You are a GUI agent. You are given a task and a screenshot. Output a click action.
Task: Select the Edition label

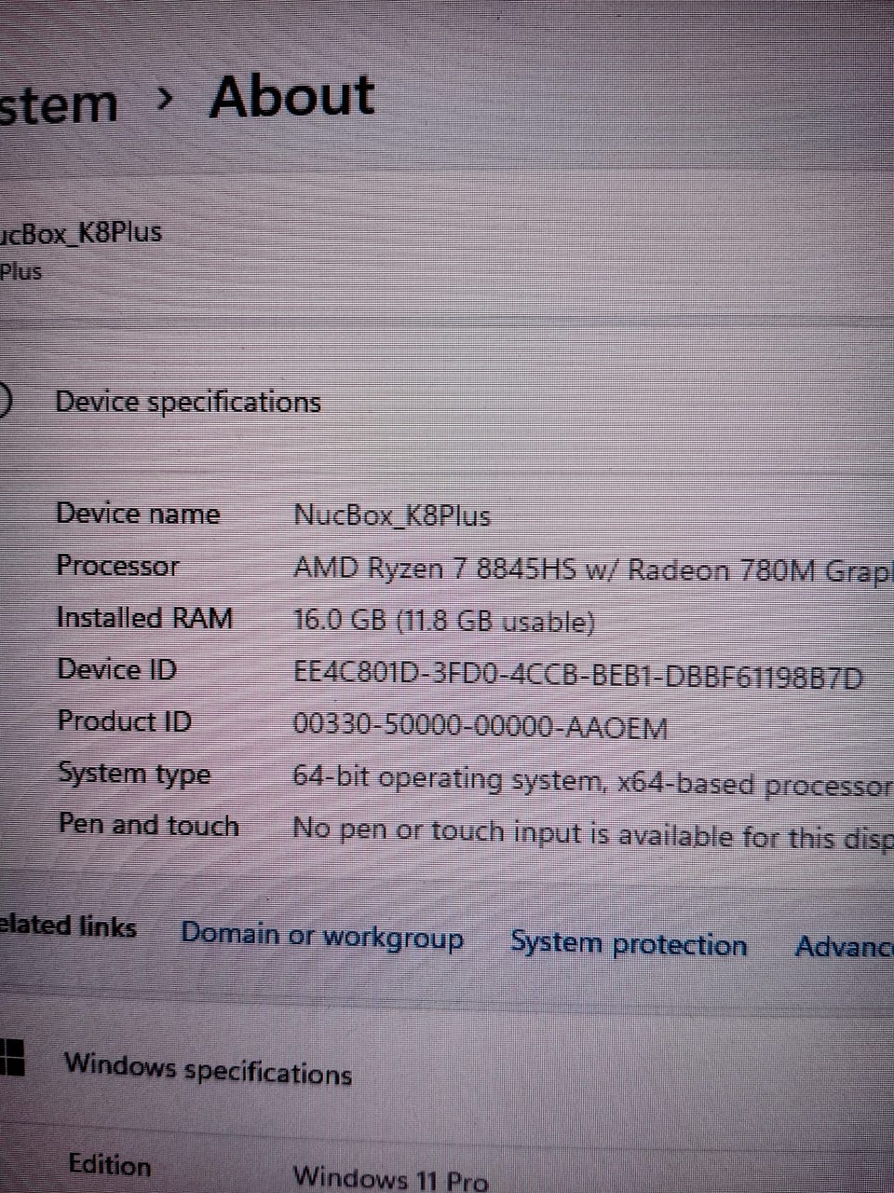tap(110, 1165)
